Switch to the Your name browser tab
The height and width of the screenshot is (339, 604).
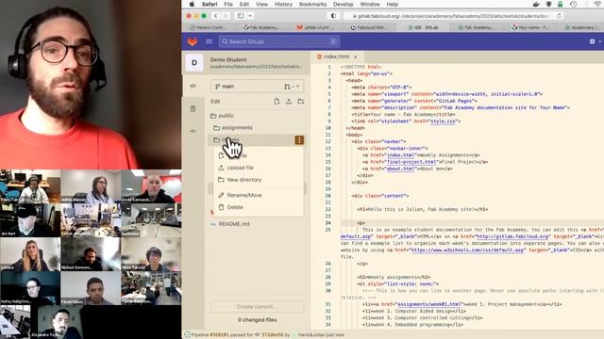click(x=529, y=27)
